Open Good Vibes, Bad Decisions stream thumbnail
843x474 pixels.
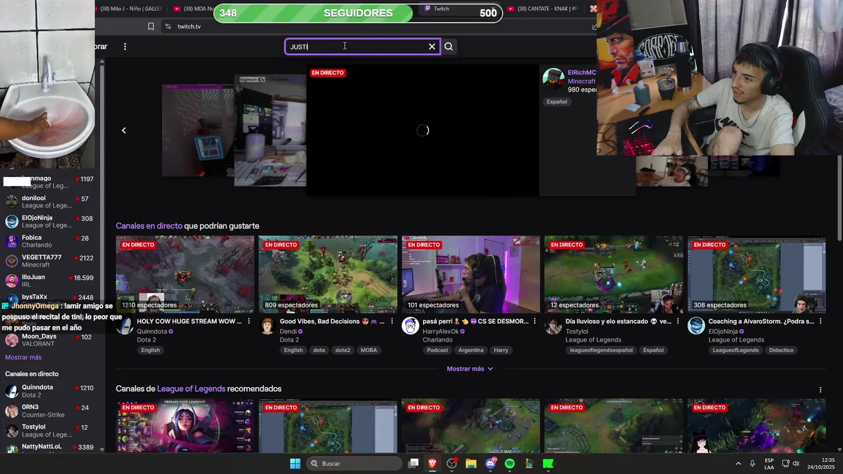pyautogui.click(x=328, y=274)
